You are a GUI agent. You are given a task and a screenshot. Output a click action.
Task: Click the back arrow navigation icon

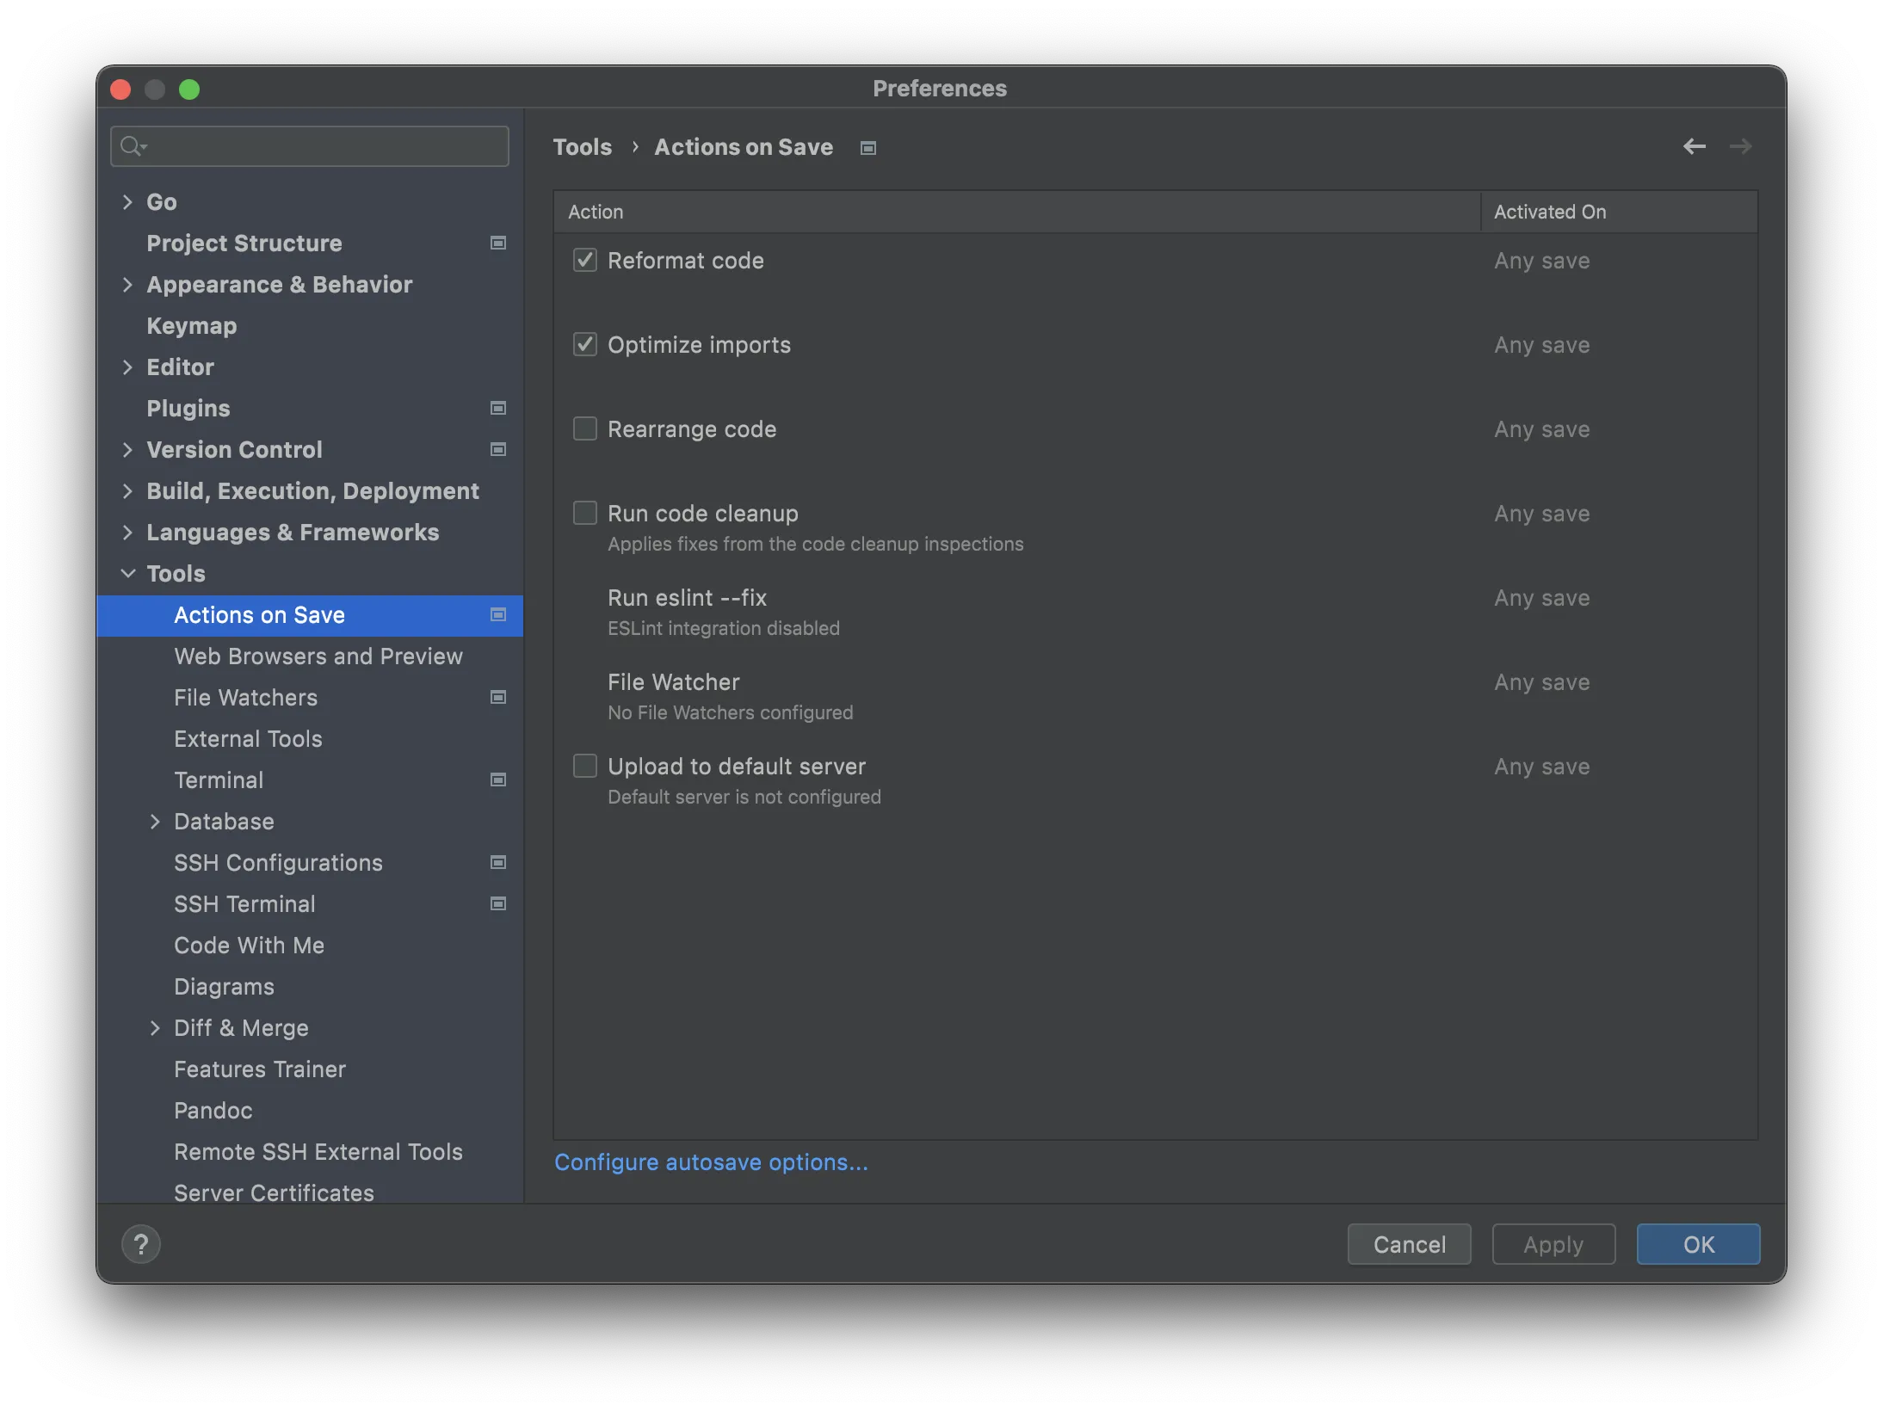1694,147
